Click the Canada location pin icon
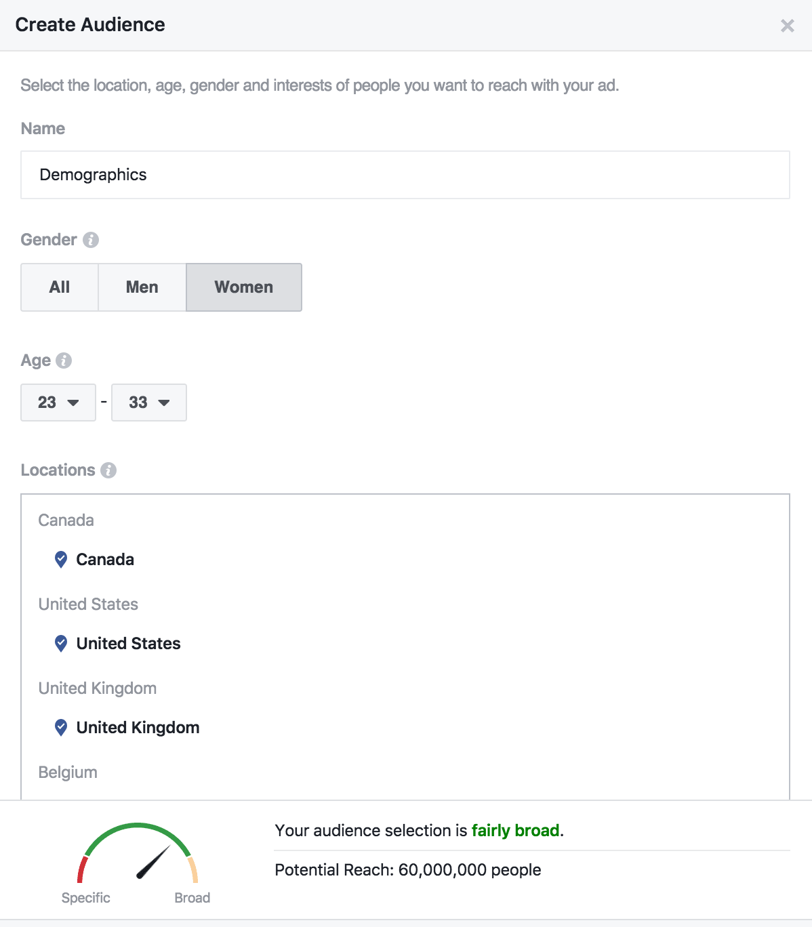This screenshot has width=812, height=927. point(61,560)
